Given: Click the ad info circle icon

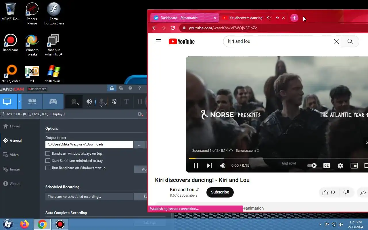Looking at the screenshot, I should coord(231,151).
